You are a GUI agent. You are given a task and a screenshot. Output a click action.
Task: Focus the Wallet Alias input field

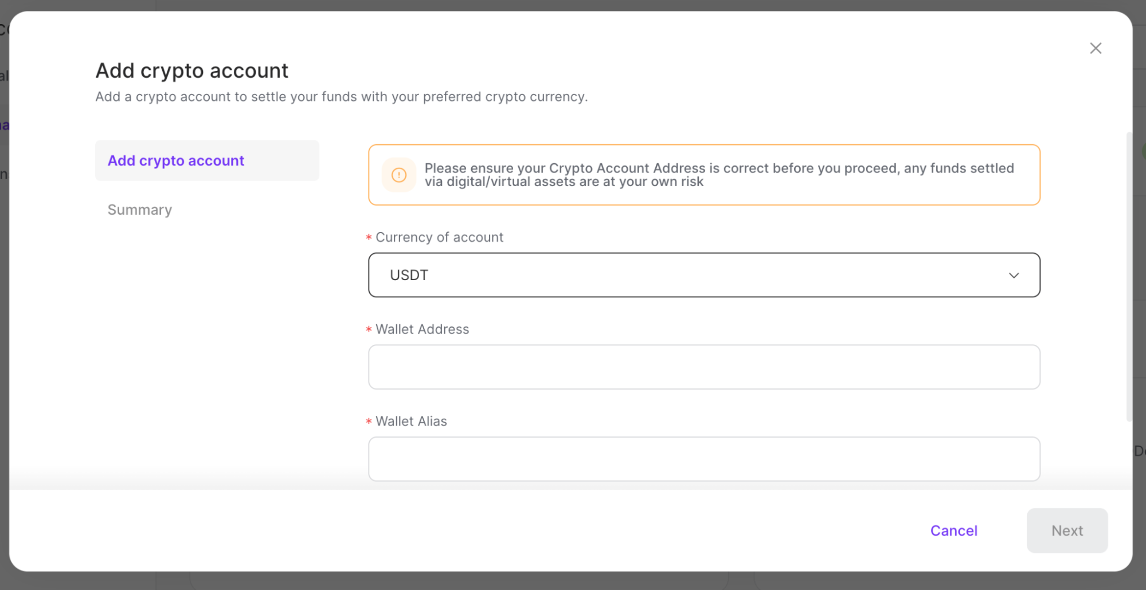coord(704,459)
